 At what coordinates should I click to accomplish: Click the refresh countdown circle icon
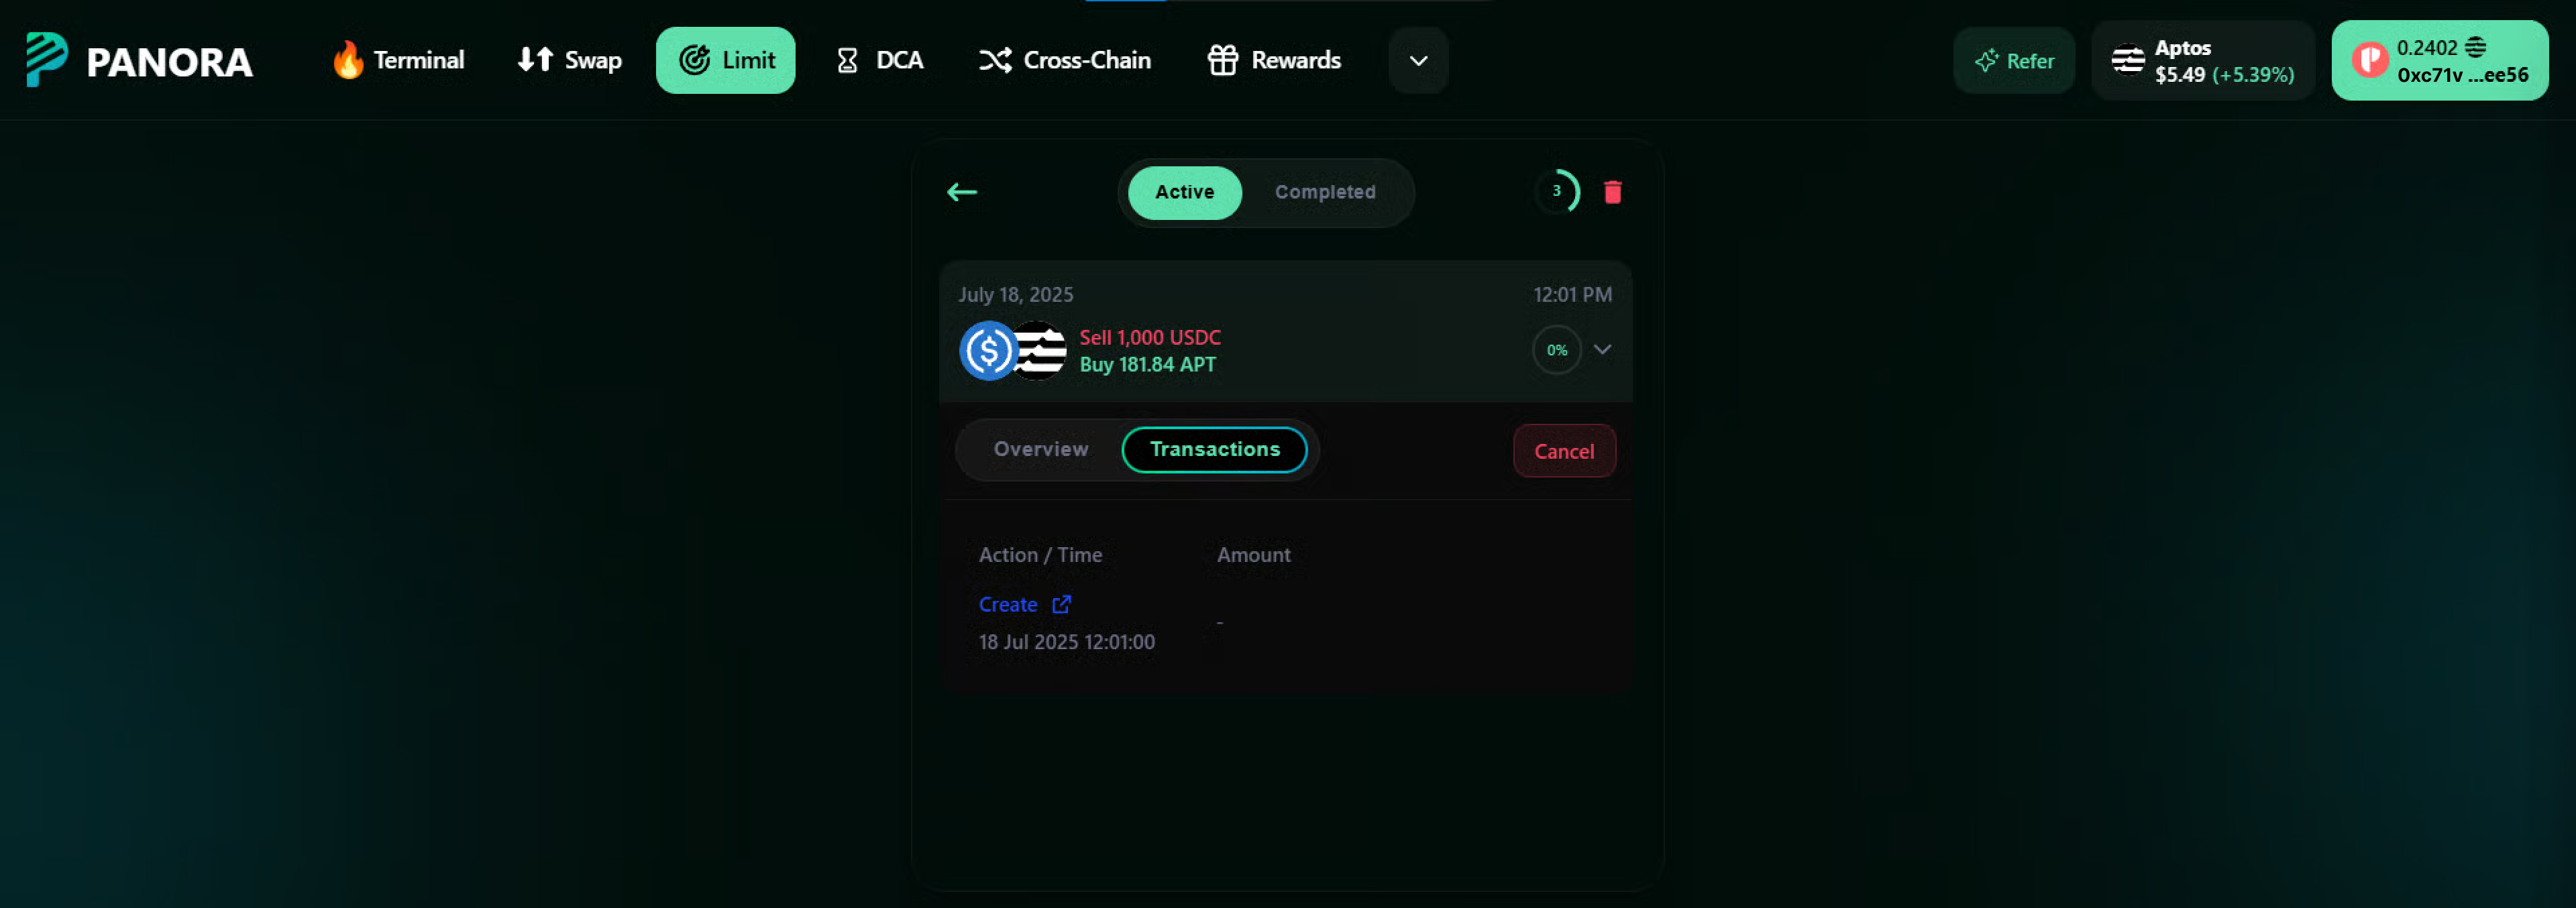click(x=1557, y=192)
